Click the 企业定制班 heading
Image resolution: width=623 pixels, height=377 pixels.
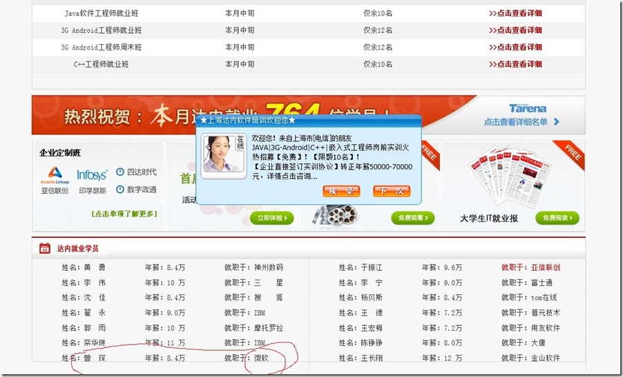[60, 153]
